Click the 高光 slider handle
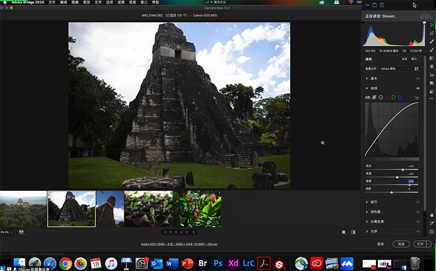436x271 pixels. coord(402,169)
